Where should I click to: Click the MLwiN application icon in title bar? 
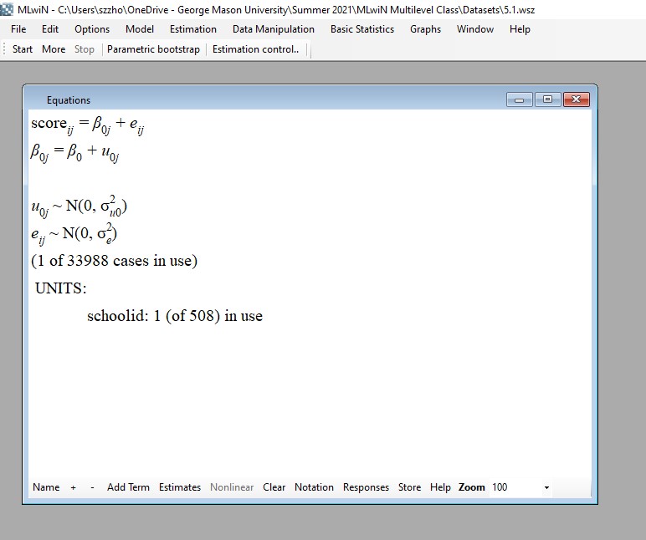tap(8, 9)
